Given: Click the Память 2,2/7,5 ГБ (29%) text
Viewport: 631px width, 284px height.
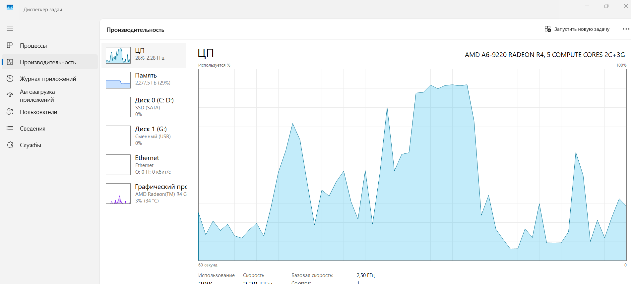Looking at the screenshot, I should 153,79.
